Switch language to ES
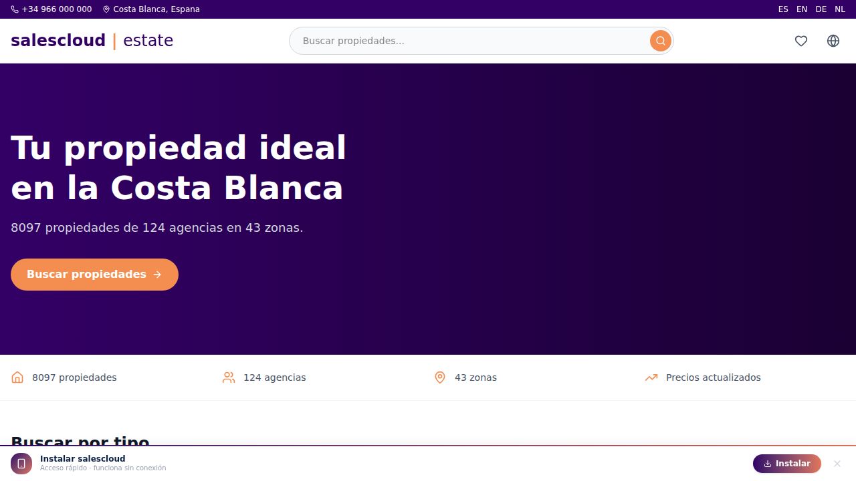This screenshot has width=856, height=481. (x=783, y=9)
